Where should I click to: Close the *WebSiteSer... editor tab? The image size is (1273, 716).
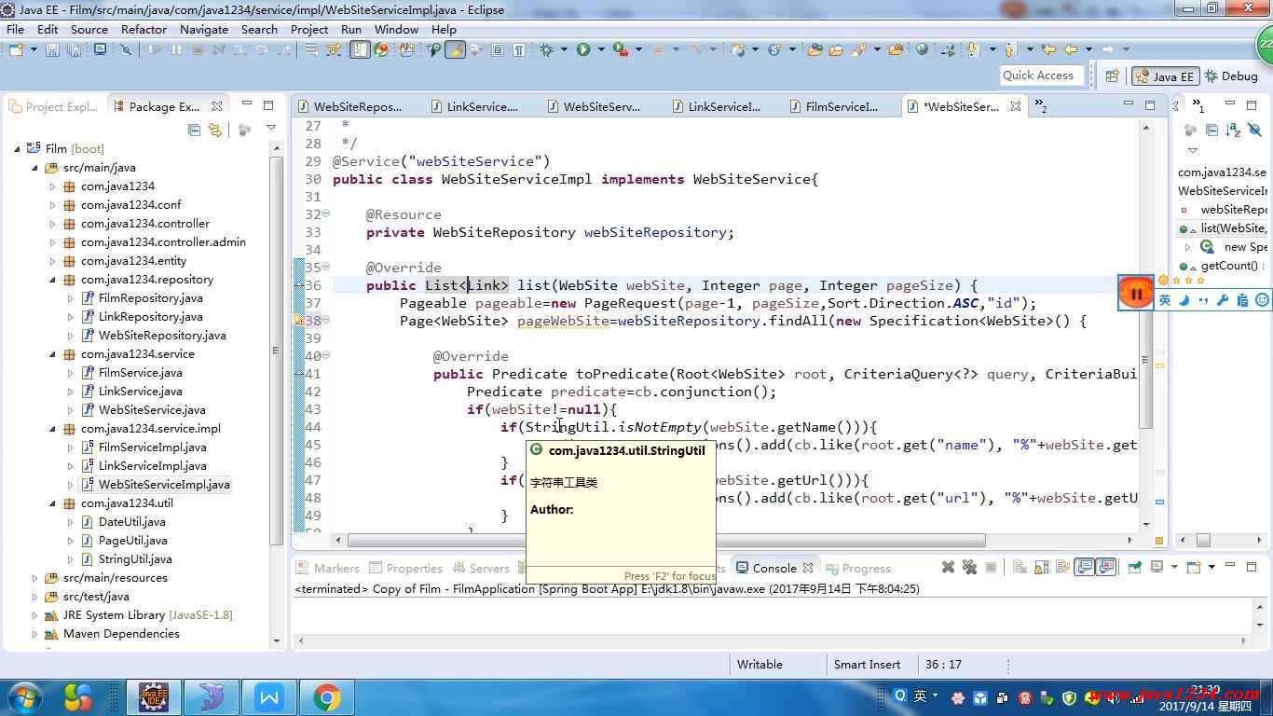click(x=1016, y=107)
